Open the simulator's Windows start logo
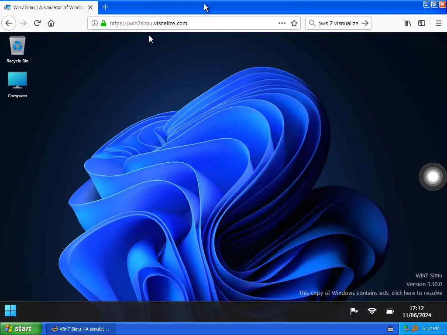The width and height of the screenshot is (447, 335). coord(10,311)
